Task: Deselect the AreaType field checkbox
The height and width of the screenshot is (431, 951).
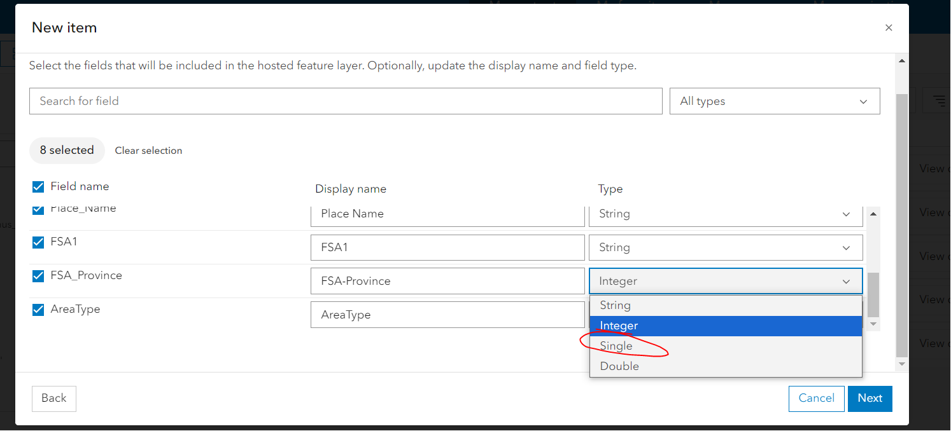Action: pyautogui.click(x=38, y=310)
